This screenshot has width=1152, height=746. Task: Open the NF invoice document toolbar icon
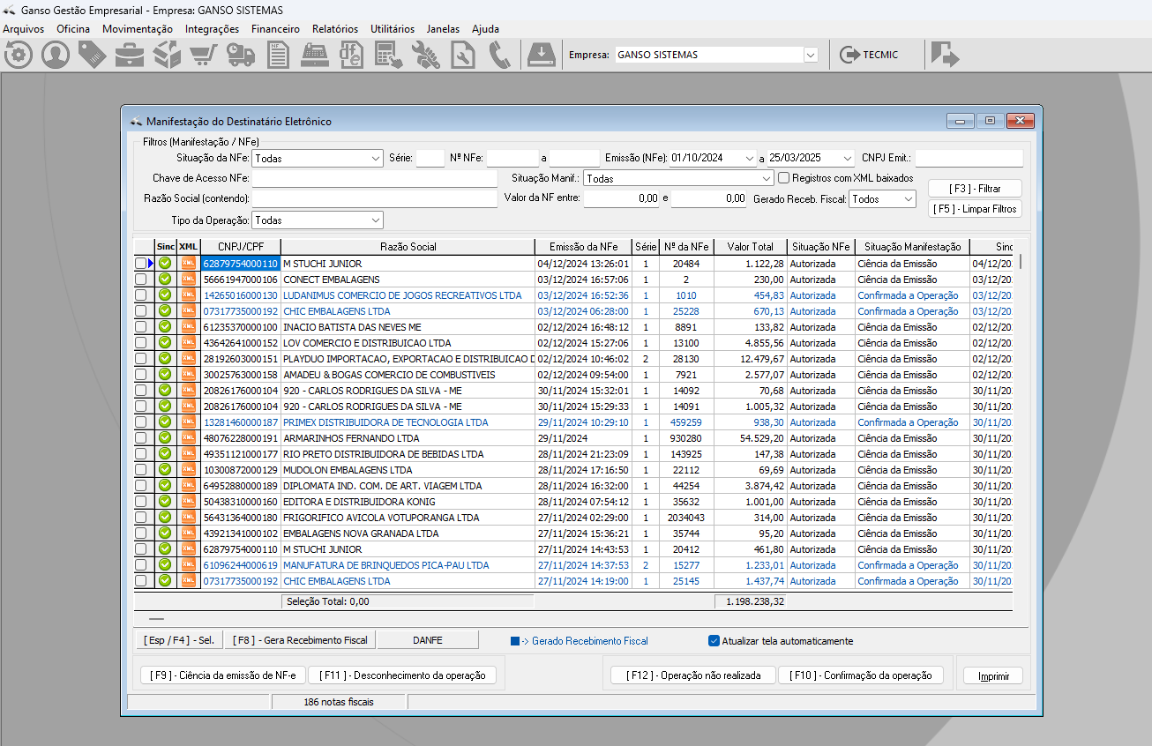[278, 55]
